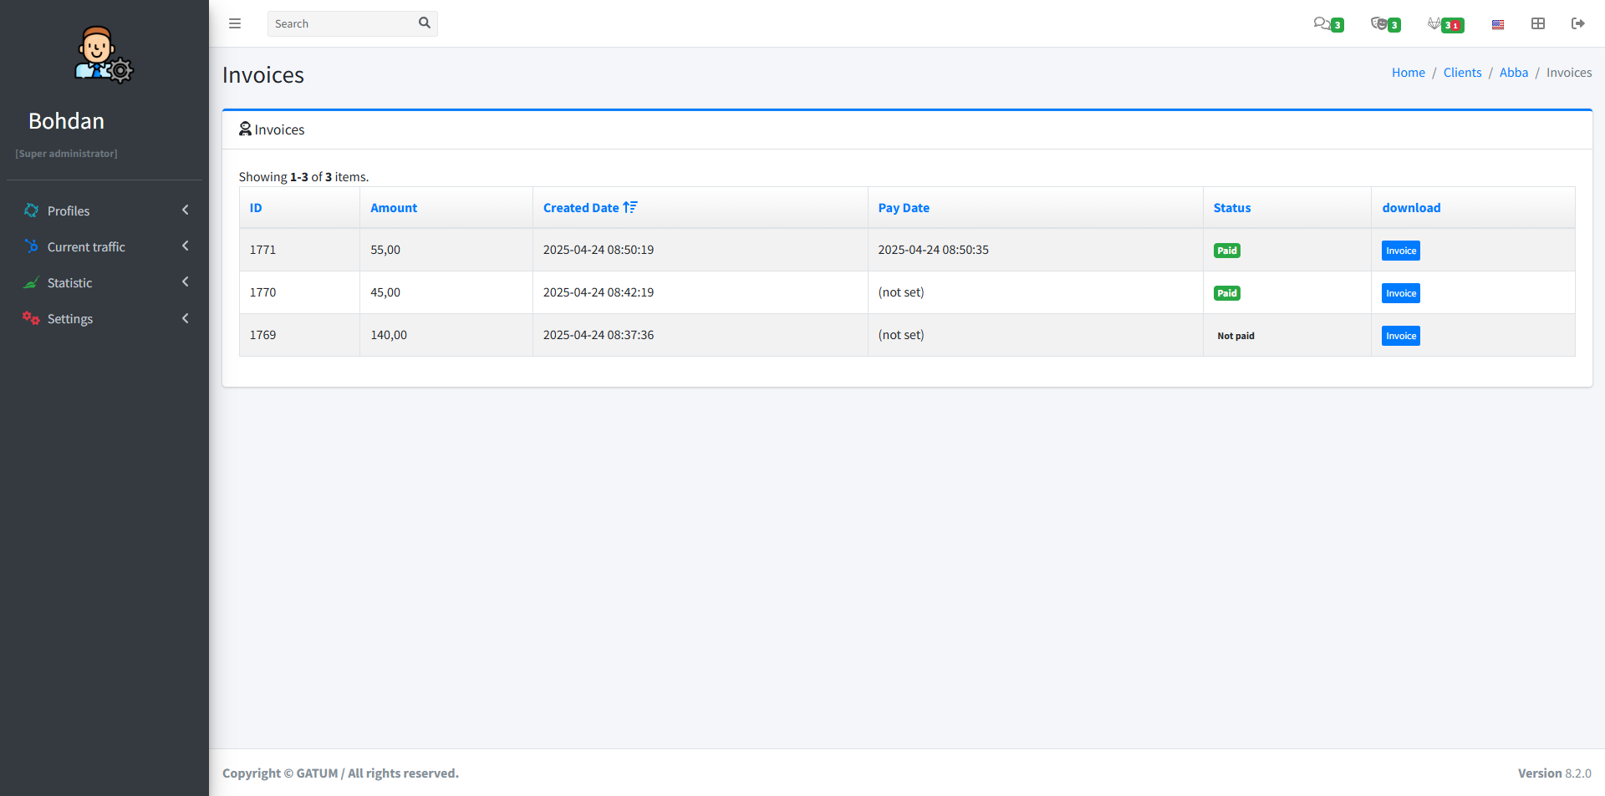This screenshot has height=796, width=1605.
Task: Click the Profiles sidebar icon
Action: tap(31, 210)
